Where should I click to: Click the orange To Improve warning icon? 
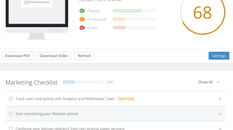pyautogui.click(x=82, y=19)
